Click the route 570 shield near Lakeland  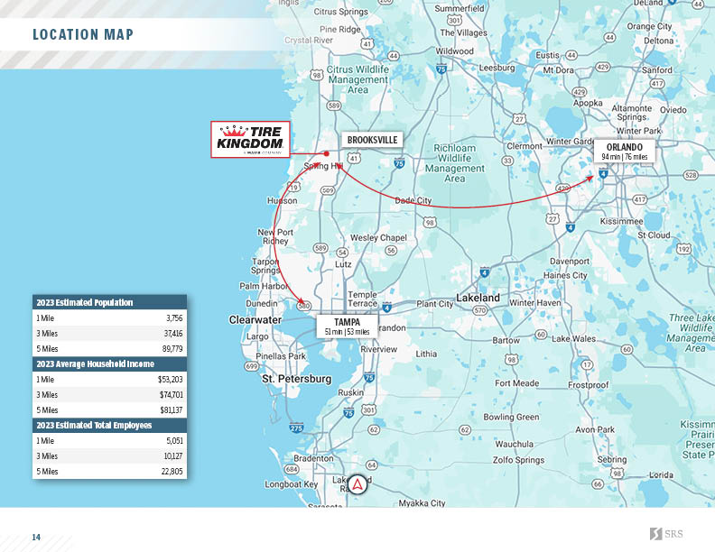(x=479, y=310)
